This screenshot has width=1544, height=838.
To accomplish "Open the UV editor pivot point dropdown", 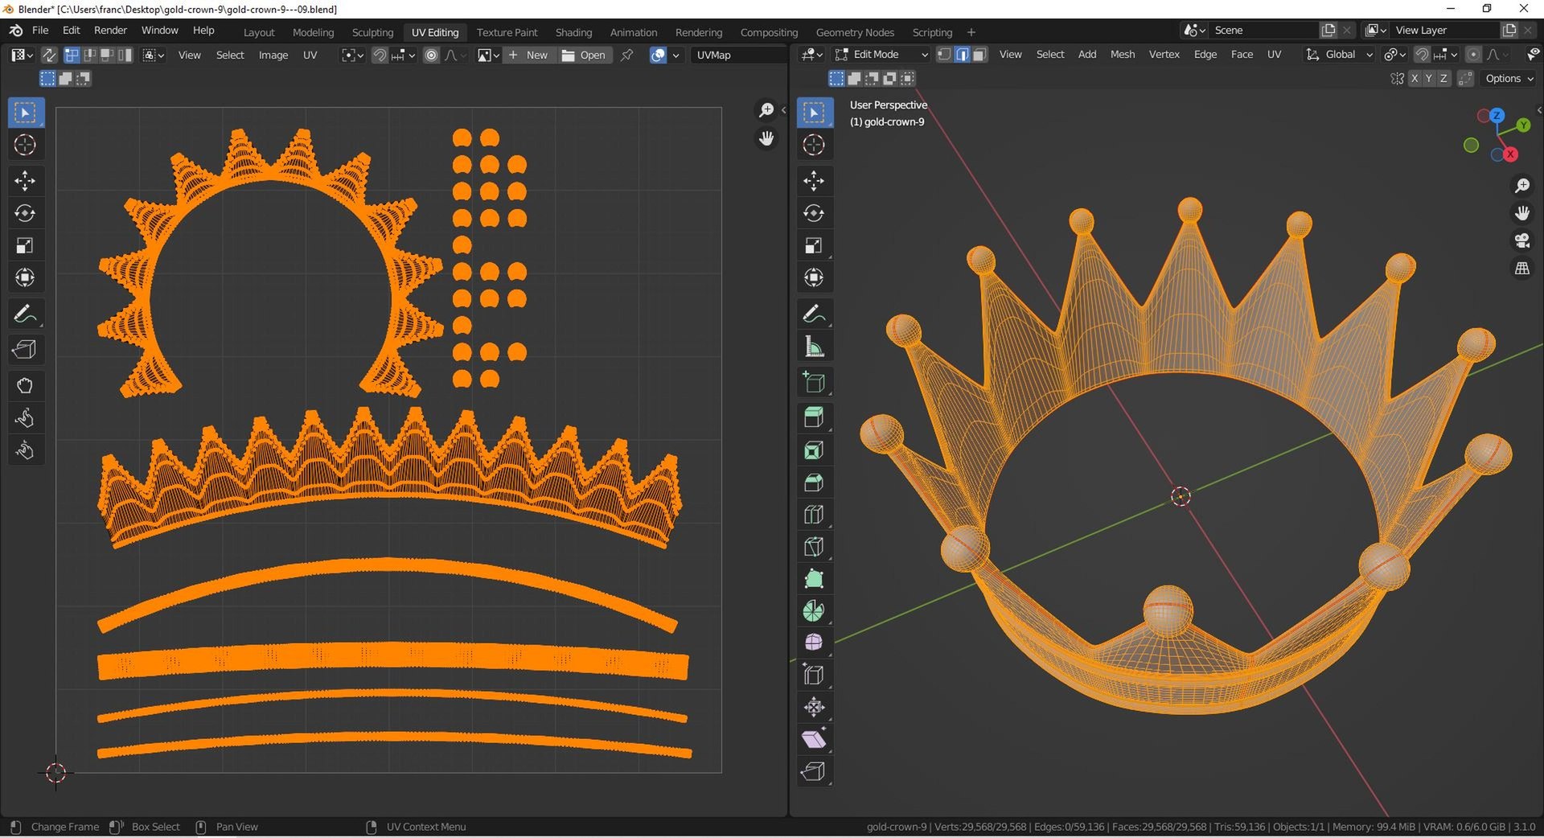I will (x=352, y=55).
